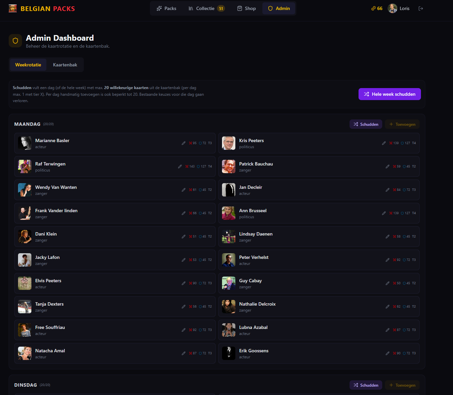Switch to the Kaartenbak tab
The image size is (453, 395).
[65, 64]
